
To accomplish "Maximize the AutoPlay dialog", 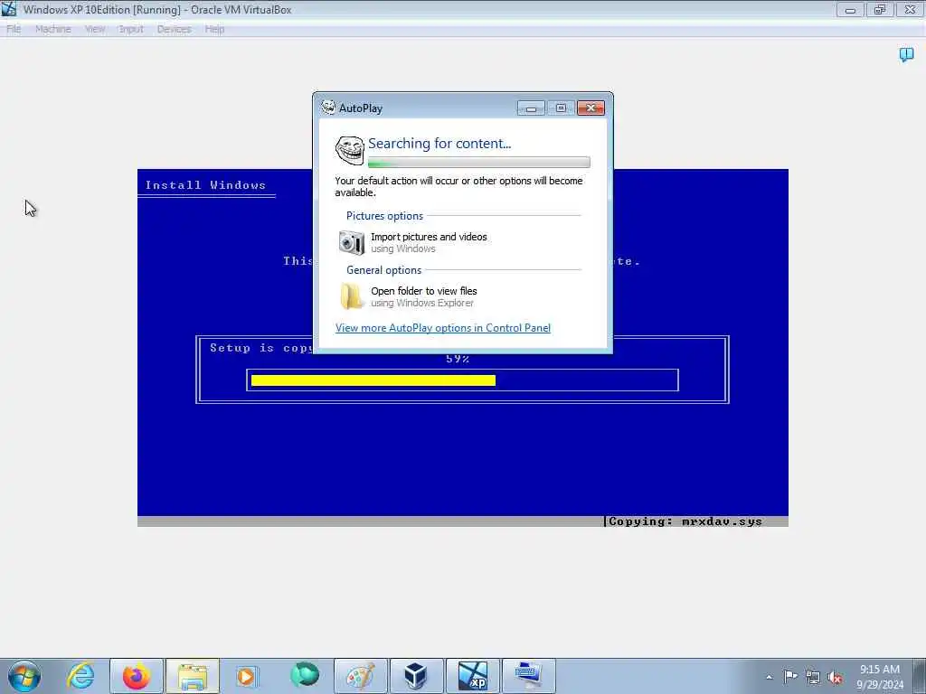I will 561,108.
